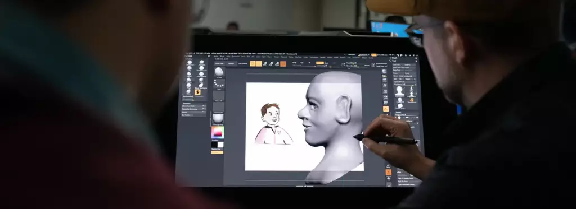Open the Alpha menu
The width and height of the screenshot is (576, 209).
(216, 57)
